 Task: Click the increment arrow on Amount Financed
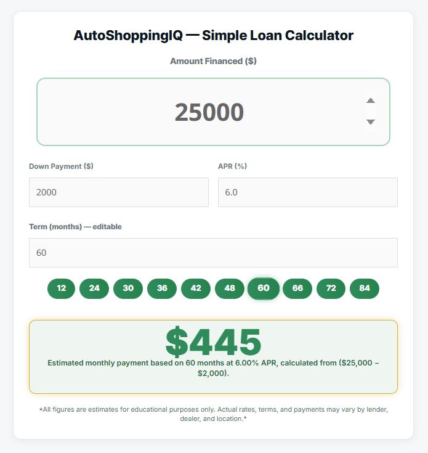371,101
